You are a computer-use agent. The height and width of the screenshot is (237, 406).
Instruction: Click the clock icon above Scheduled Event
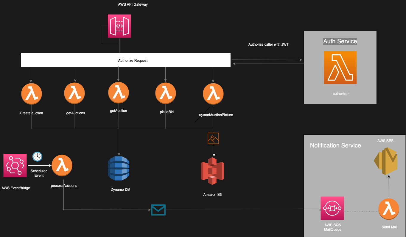37,156
